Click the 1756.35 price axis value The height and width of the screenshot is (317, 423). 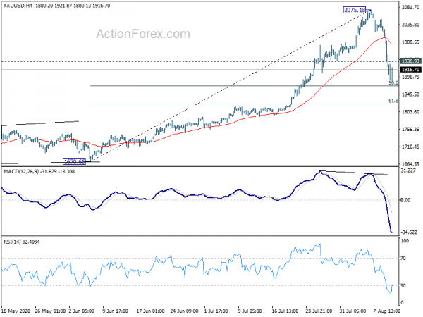pos(410,130)
